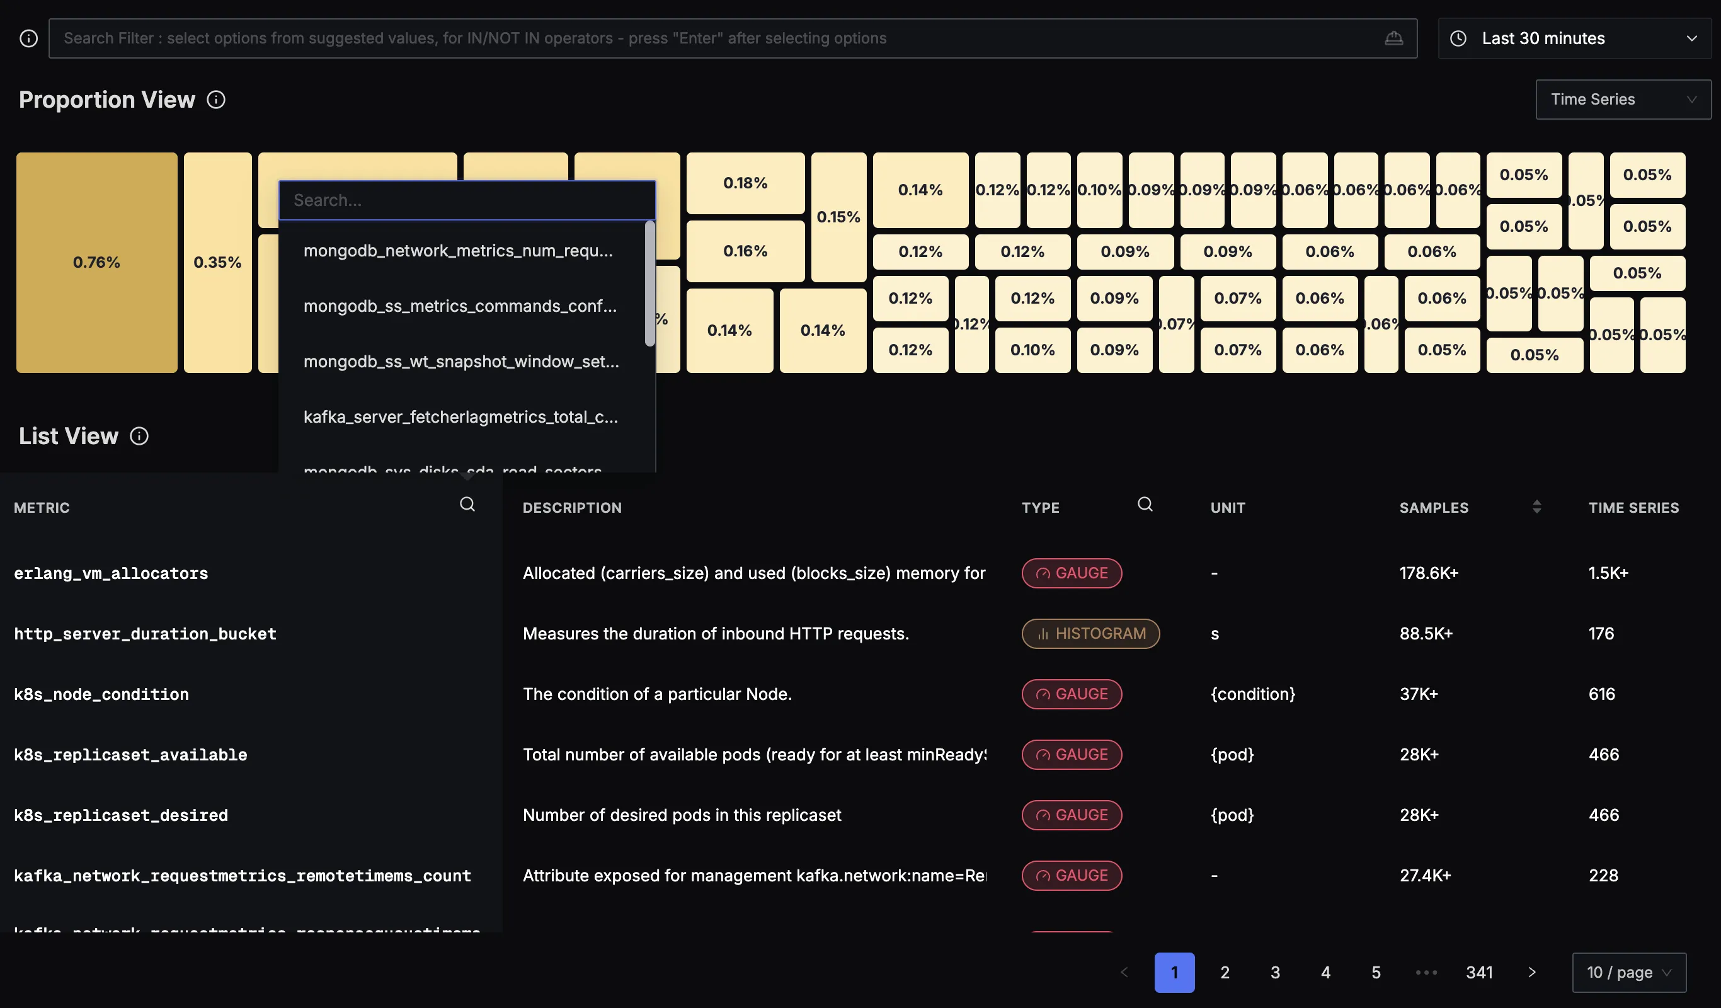
Task: Open kafka_network_requestmetrics_remotetimems_count metric
Action: pos(243,876)
